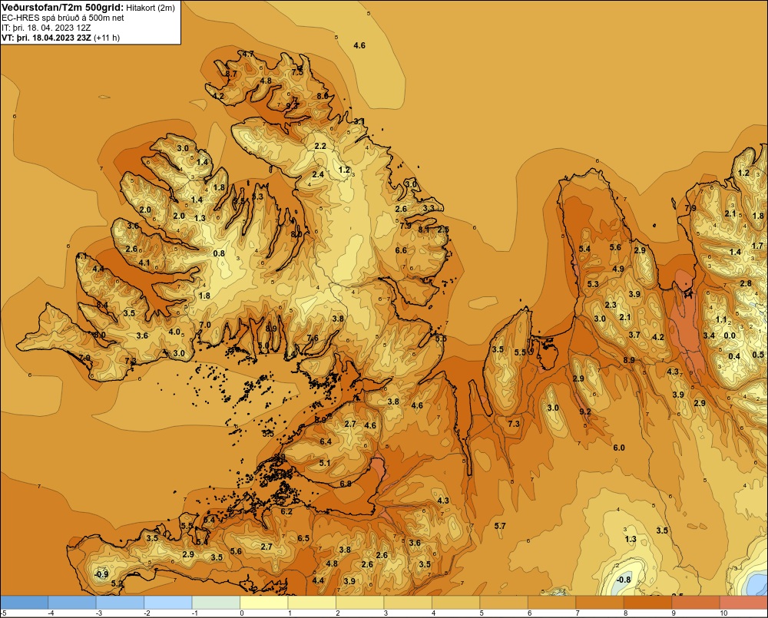Click the '6.4' temperature value
Screen dimensions: 768x618
click(326, 441)
